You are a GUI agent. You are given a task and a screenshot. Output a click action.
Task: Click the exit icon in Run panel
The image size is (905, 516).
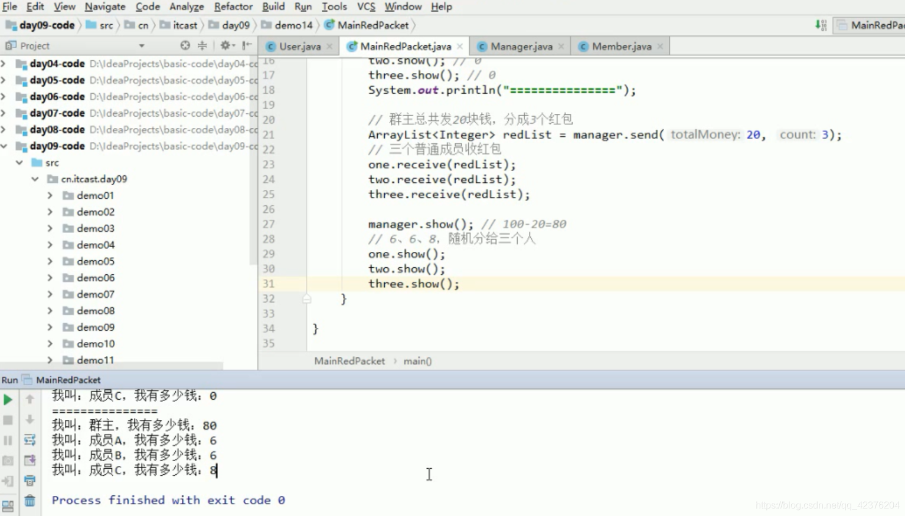[8, 481]
